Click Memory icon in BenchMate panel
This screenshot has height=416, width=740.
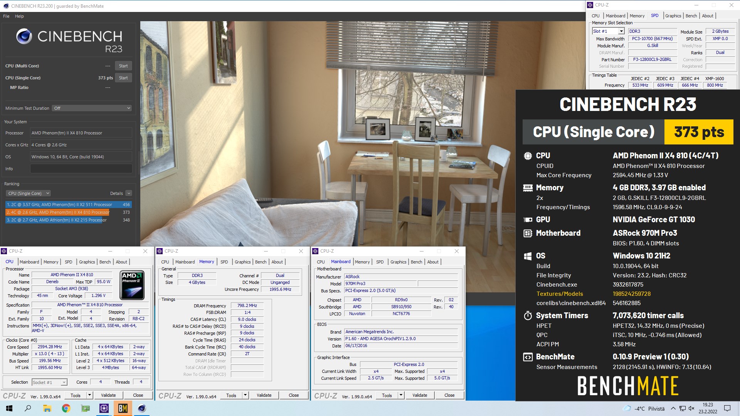pos(528,188)
